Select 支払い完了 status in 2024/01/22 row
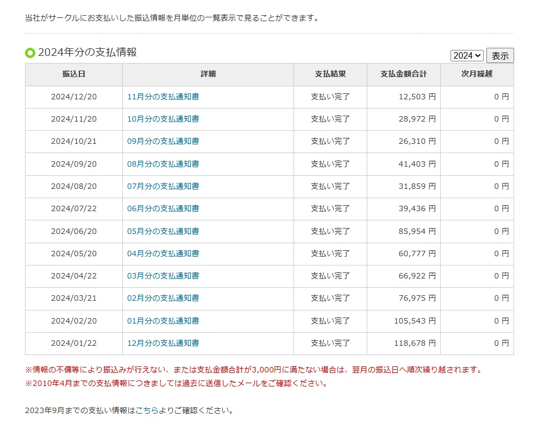This screenshot has width=550, height=431. [x=330, y=343]
